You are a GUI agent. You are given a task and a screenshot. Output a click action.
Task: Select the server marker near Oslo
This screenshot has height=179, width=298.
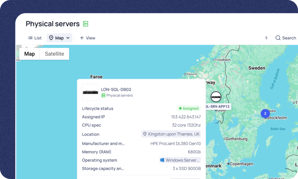tap(216, 97)
